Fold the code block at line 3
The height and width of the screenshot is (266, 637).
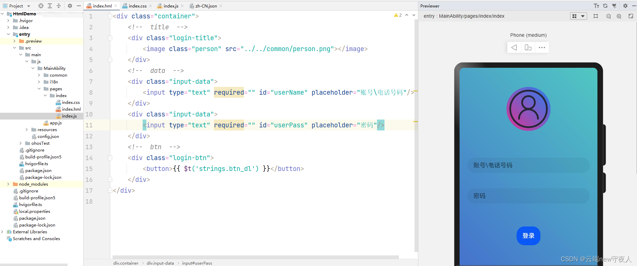(x=110, y=38)
